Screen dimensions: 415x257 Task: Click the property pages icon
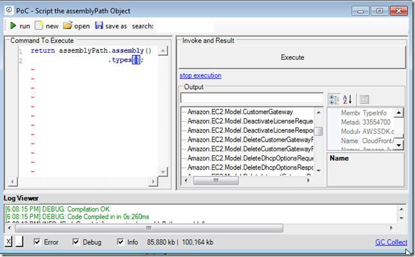point(365,100)
